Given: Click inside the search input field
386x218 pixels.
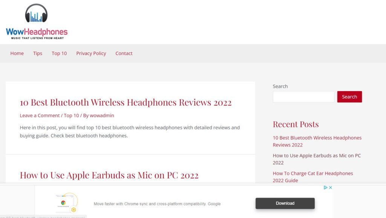Looking at the screenshot, I should click(303, 97).
